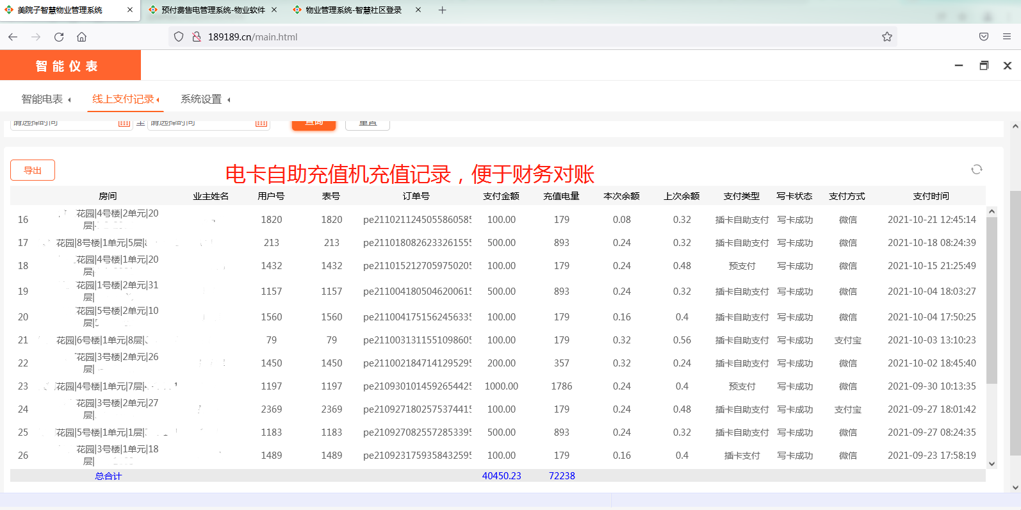Click the table scrollbar up arrow
The height and width of the screenshot is (510, 1021).
point(992,211)
